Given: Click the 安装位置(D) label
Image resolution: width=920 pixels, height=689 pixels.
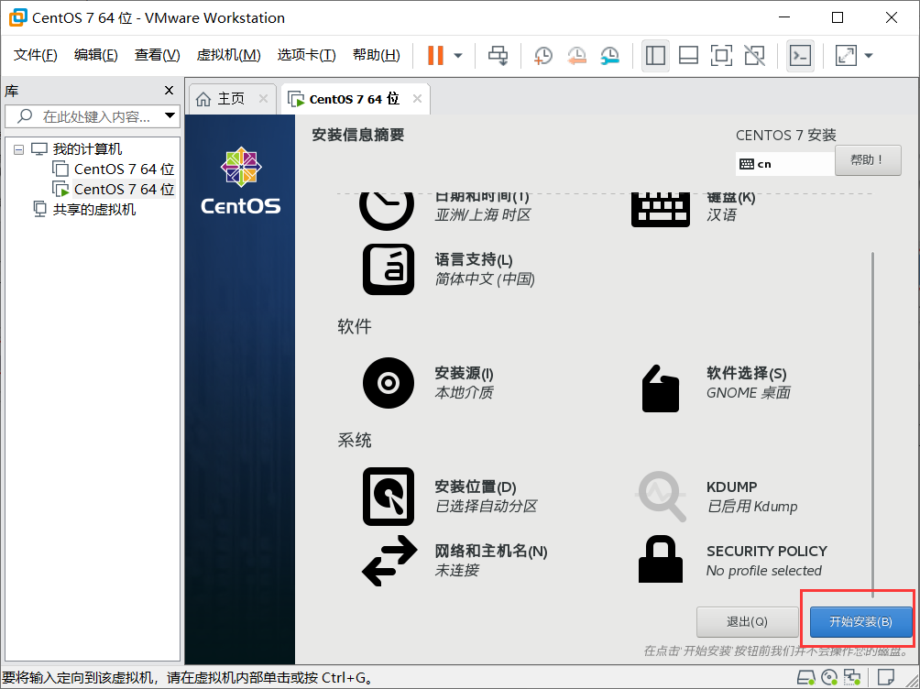Looking at the screenshot, I should 476,487.
